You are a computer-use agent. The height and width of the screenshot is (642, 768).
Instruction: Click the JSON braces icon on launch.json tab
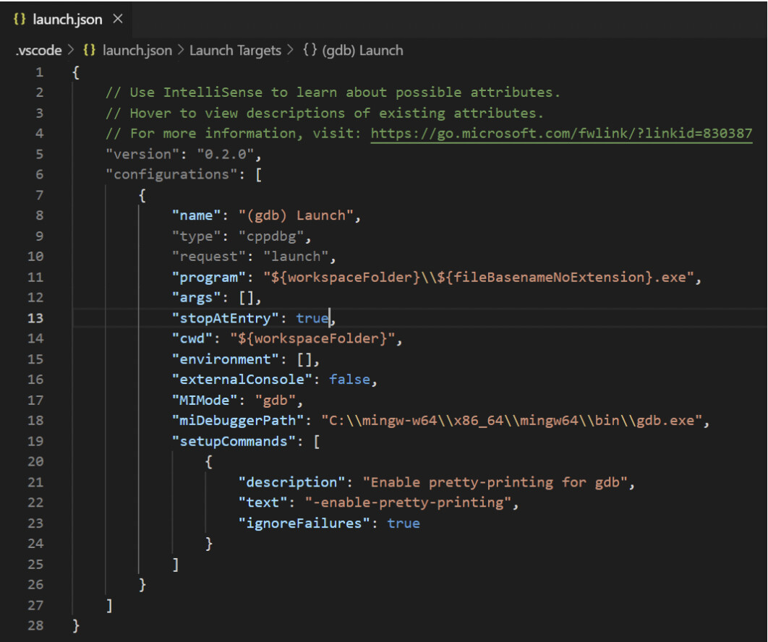[x=19, y=19]
